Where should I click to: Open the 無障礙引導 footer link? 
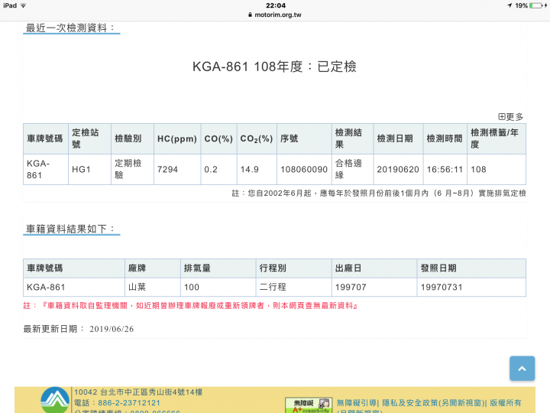coord(357,403)
